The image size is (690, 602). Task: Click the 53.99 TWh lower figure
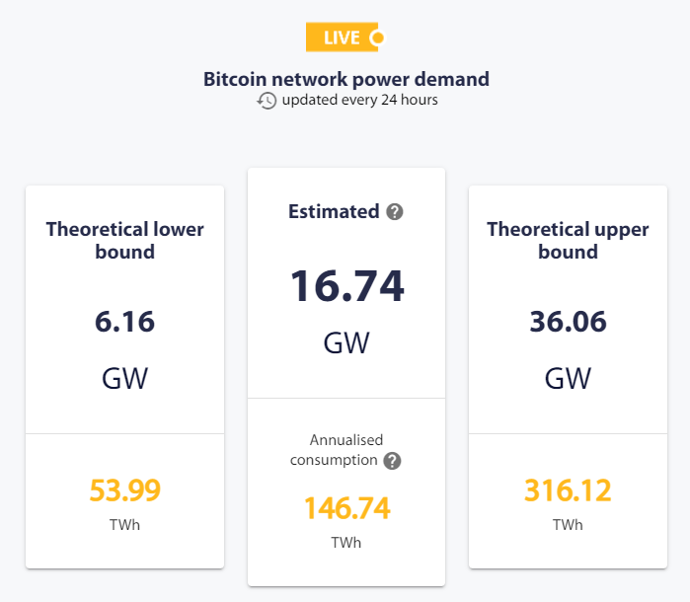tap(125, 490)
